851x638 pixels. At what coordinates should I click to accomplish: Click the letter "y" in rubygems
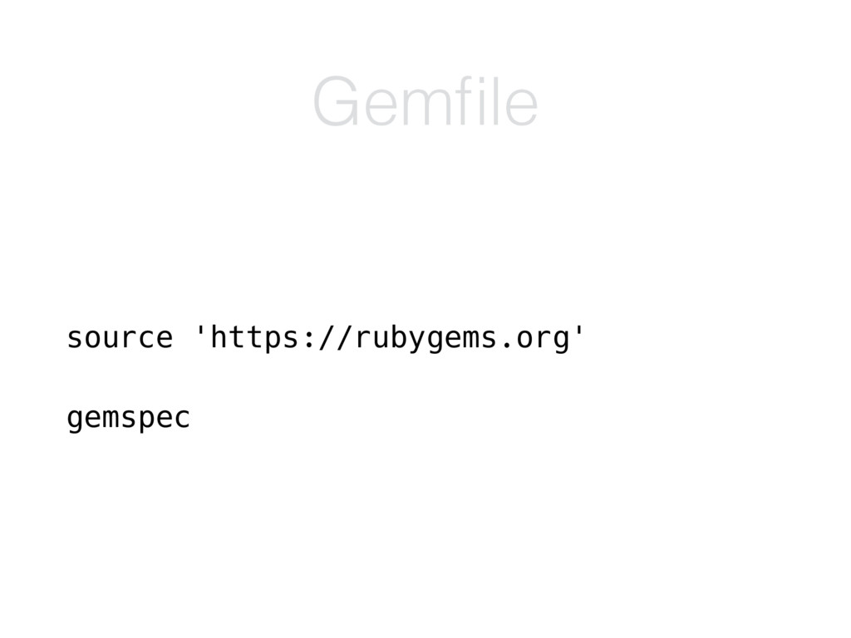[416, 341]
